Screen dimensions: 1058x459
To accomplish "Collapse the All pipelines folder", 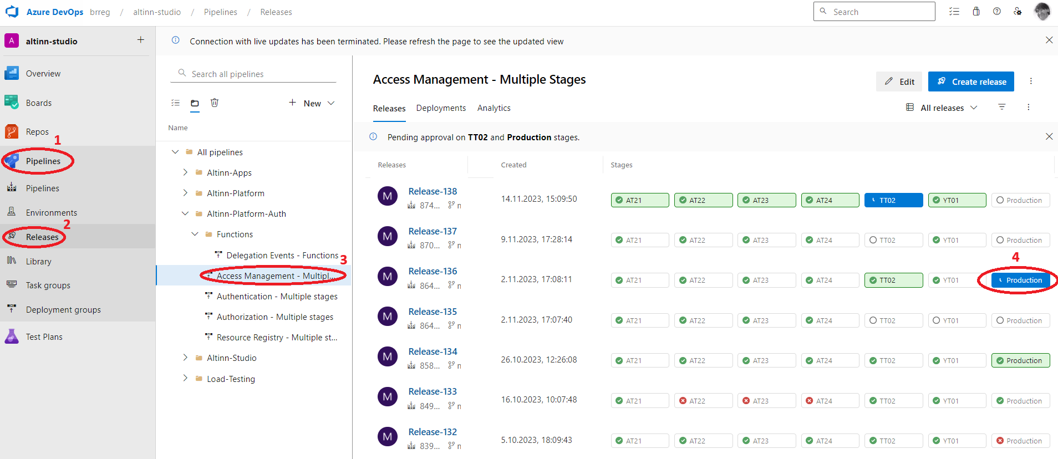I will coord(175,152).
